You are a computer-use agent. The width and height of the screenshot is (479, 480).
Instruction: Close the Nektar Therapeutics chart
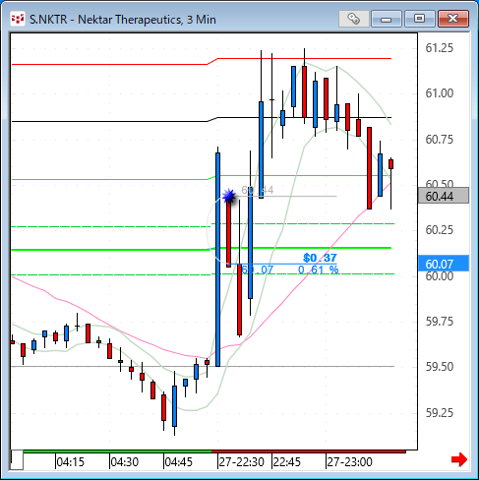tap(453, 19)
